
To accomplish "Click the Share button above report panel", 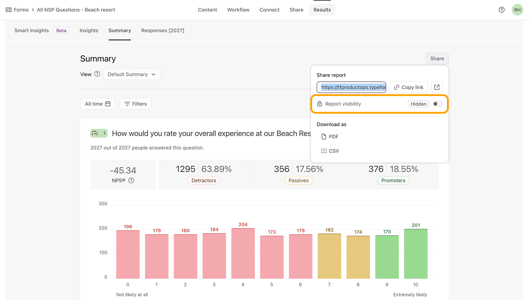I will pos(437,59).
